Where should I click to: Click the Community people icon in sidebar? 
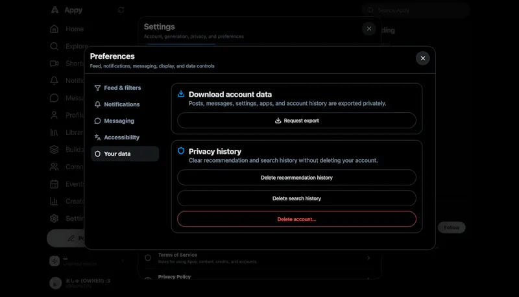point(54,167)
